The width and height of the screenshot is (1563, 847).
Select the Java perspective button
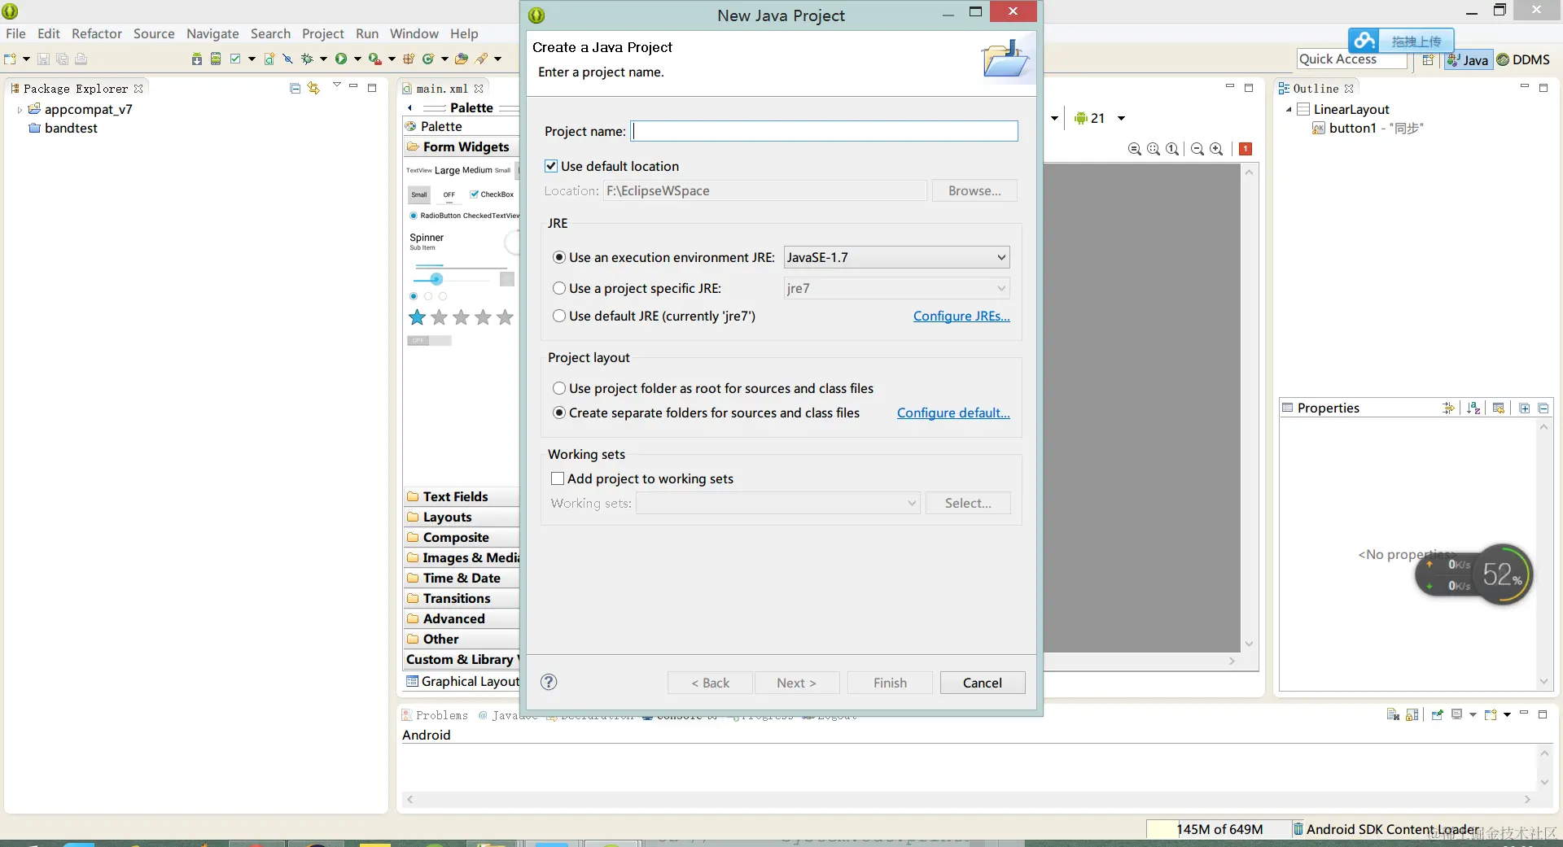point(1469,59)
